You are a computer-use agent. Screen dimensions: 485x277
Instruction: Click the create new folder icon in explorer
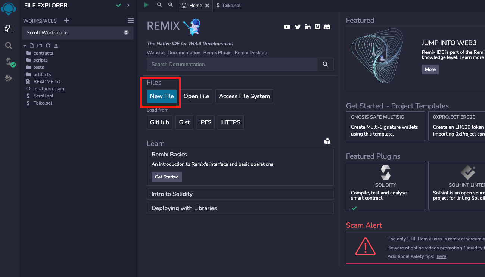[40, 46]
